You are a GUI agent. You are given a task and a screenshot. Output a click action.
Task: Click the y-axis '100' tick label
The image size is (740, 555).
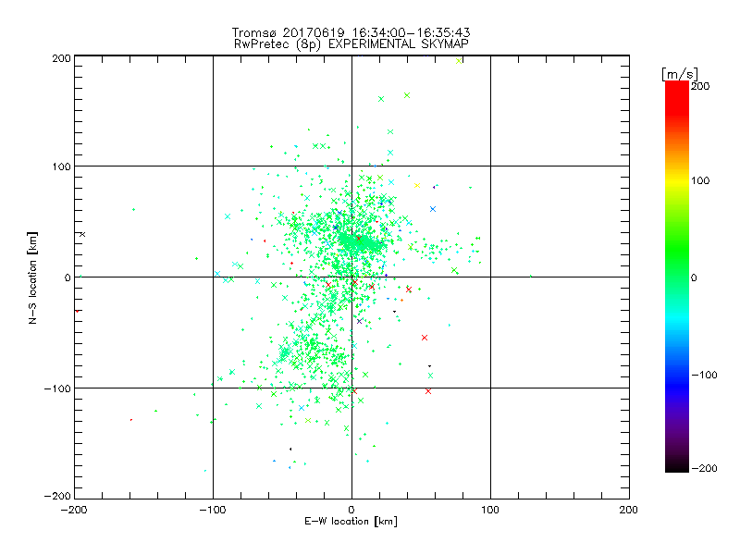61,166
